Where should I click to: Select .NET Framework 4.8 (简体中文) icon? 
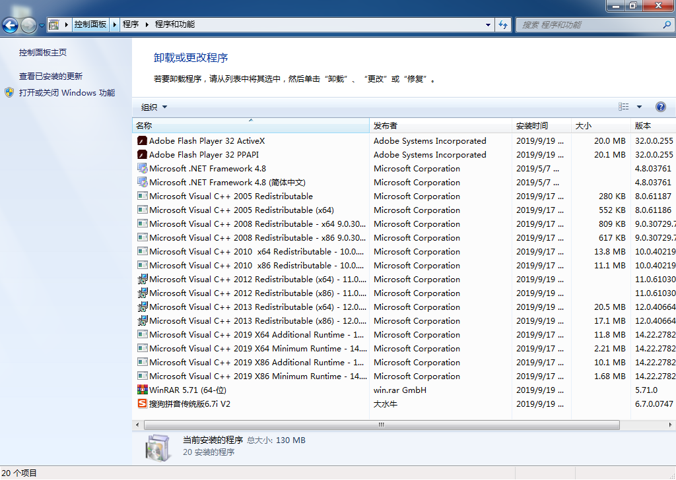pyautogui.click(x=143, y=182)
